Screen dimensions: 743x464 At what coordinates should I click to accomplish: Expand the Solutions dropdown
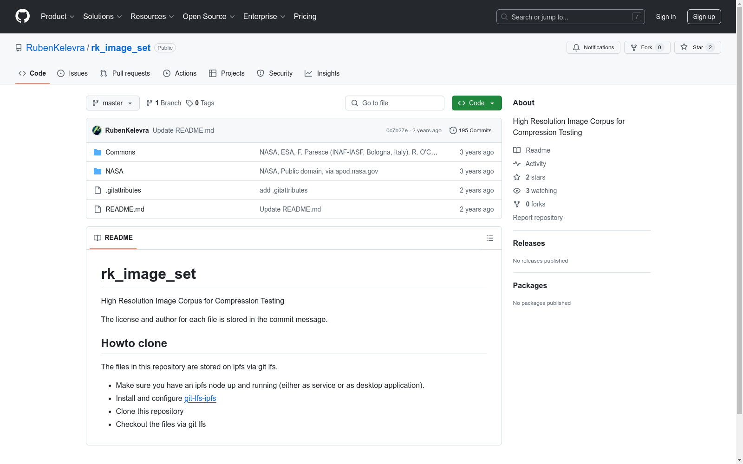[x=103, y=17]
